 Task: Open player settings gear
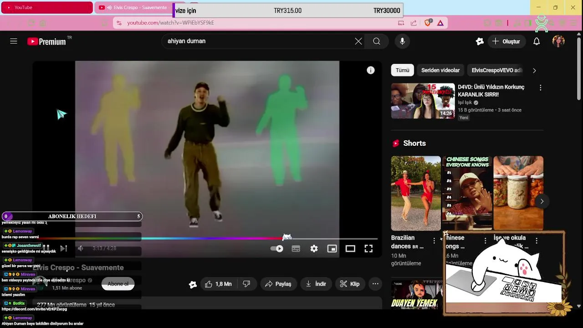pyautogui.click(x=314, y=248)
